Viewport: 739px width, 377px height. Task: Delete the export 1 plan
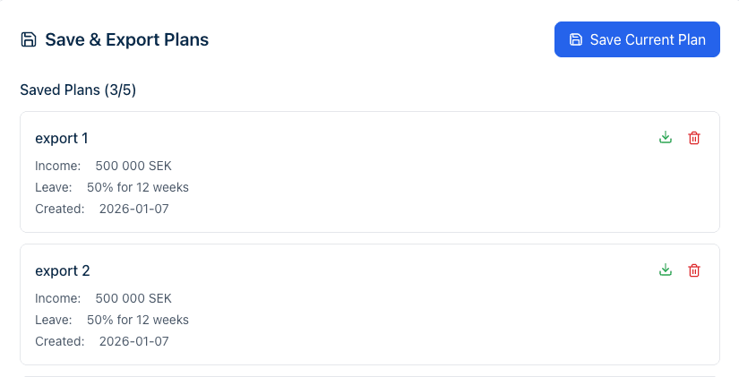(x=694, y=138)
